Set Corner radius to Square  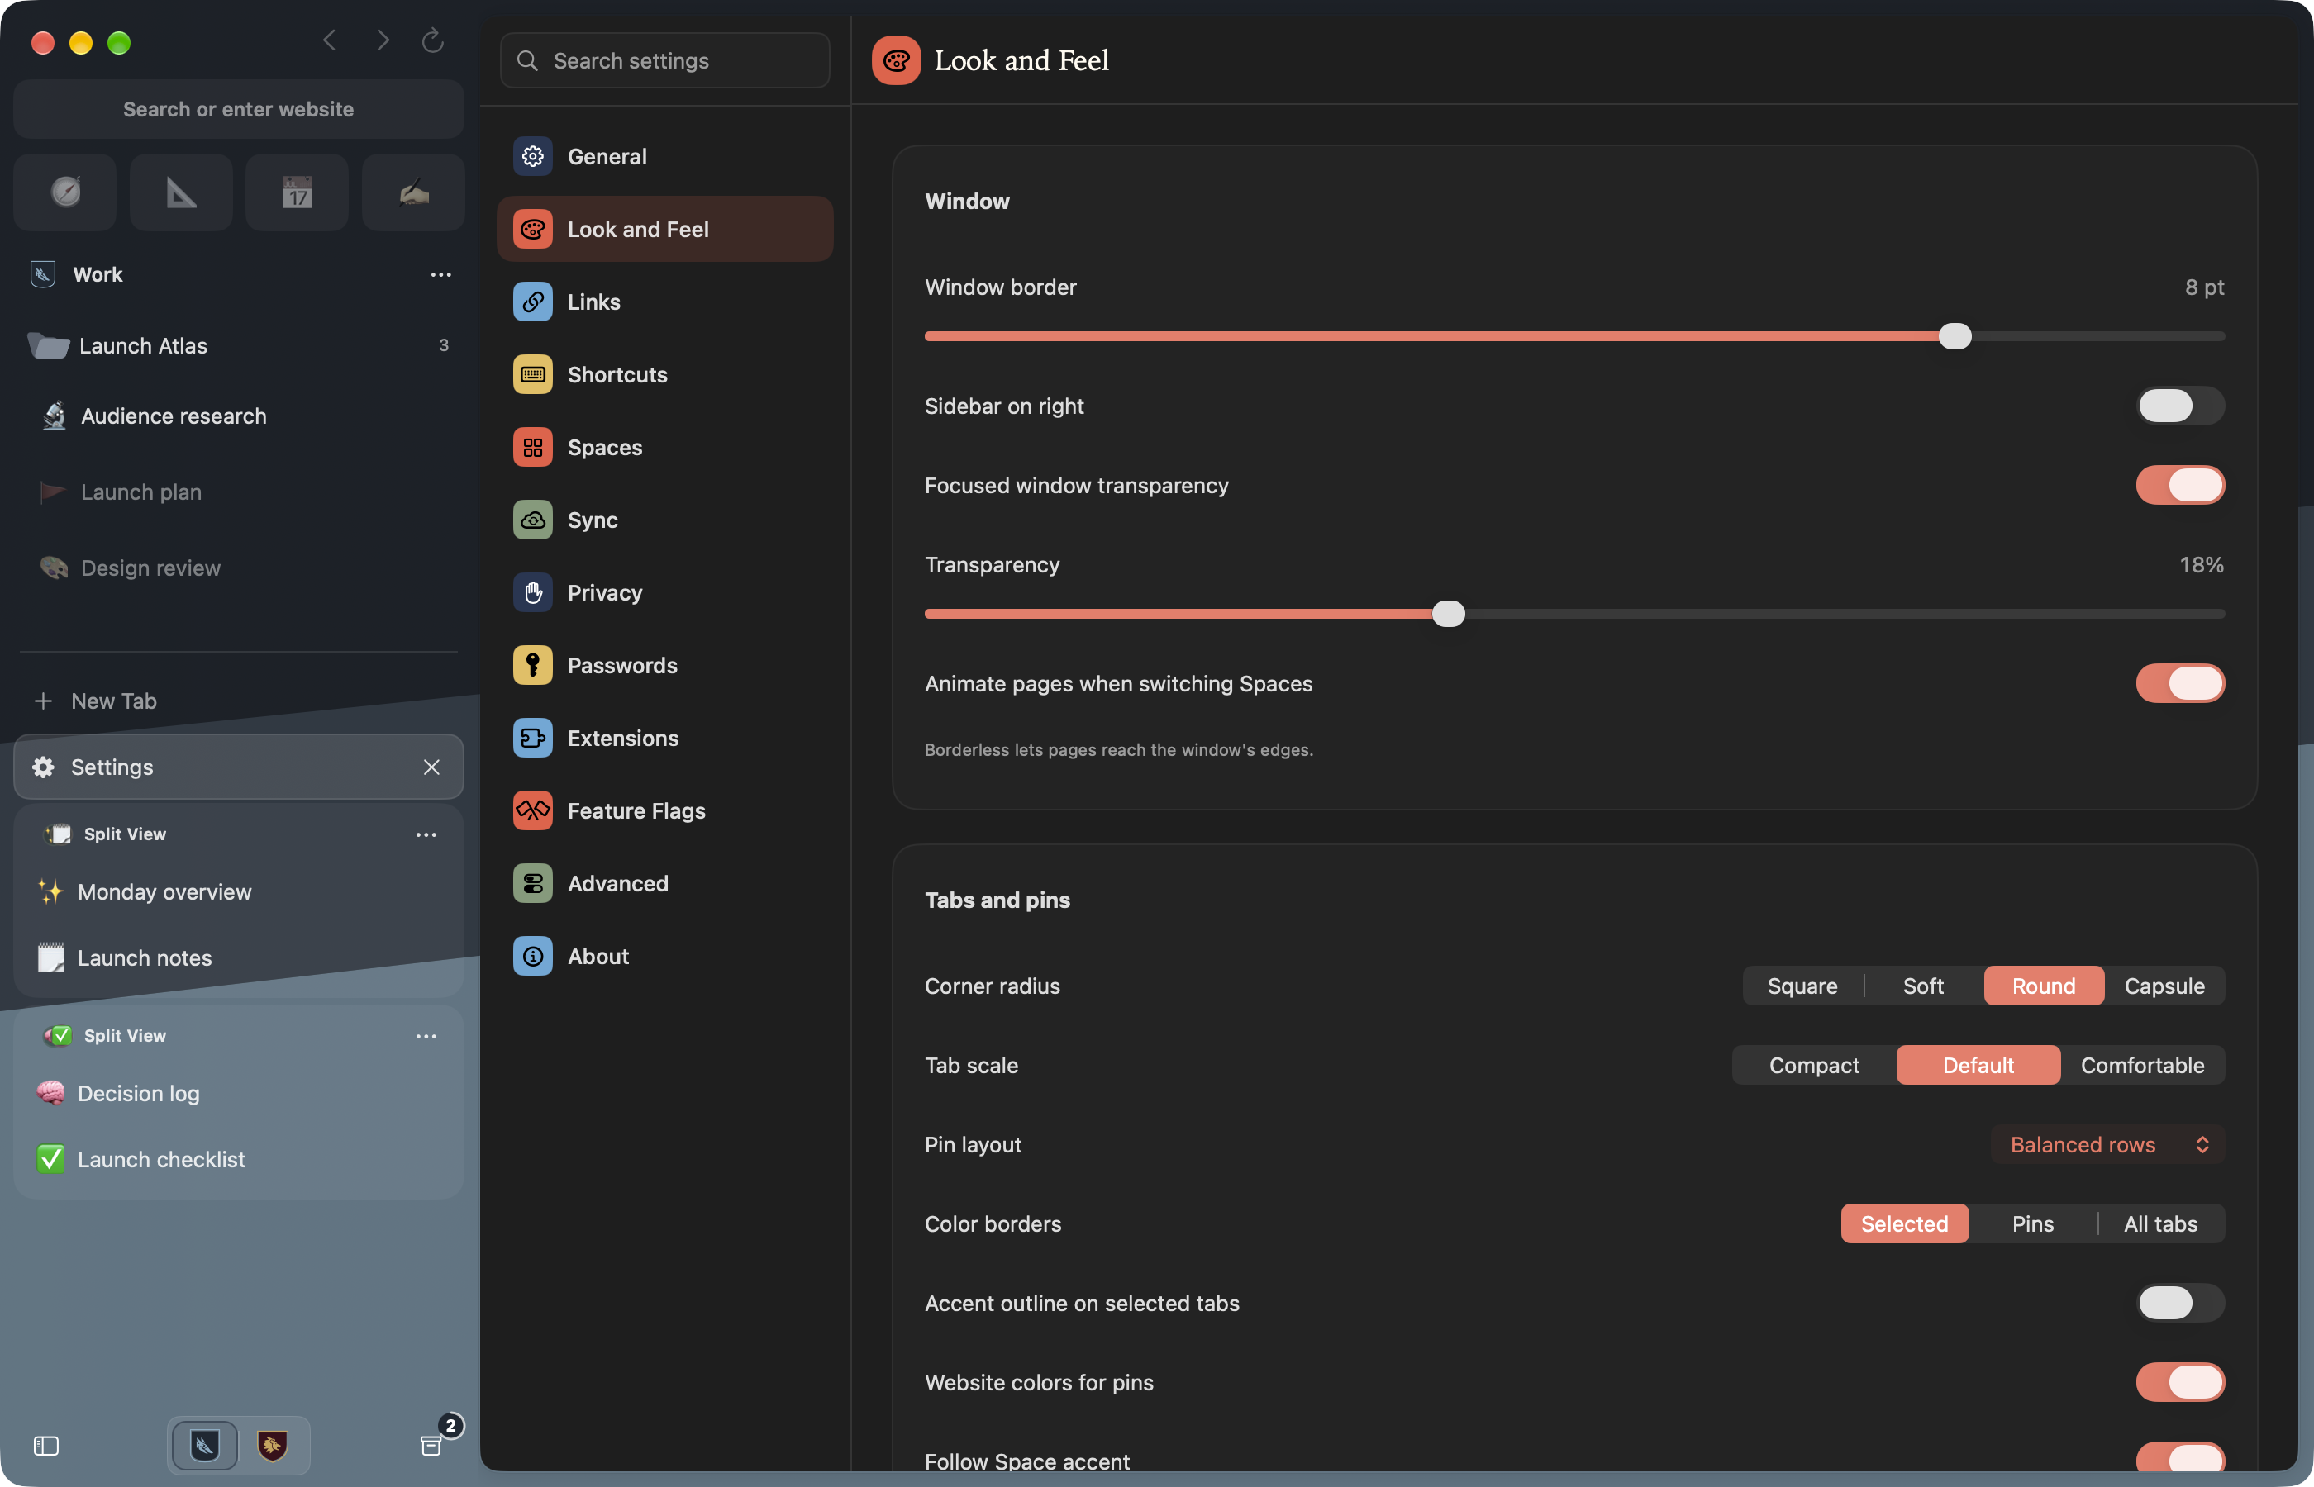(x=1802, y=986)
